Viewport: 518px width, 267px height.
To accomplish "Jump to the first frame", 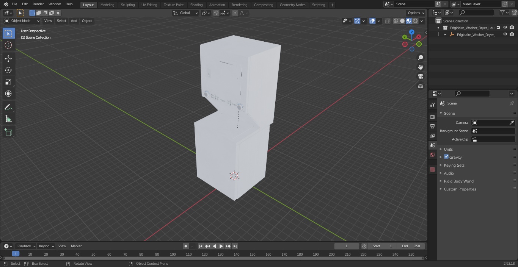I will click(x=201, y=246).
